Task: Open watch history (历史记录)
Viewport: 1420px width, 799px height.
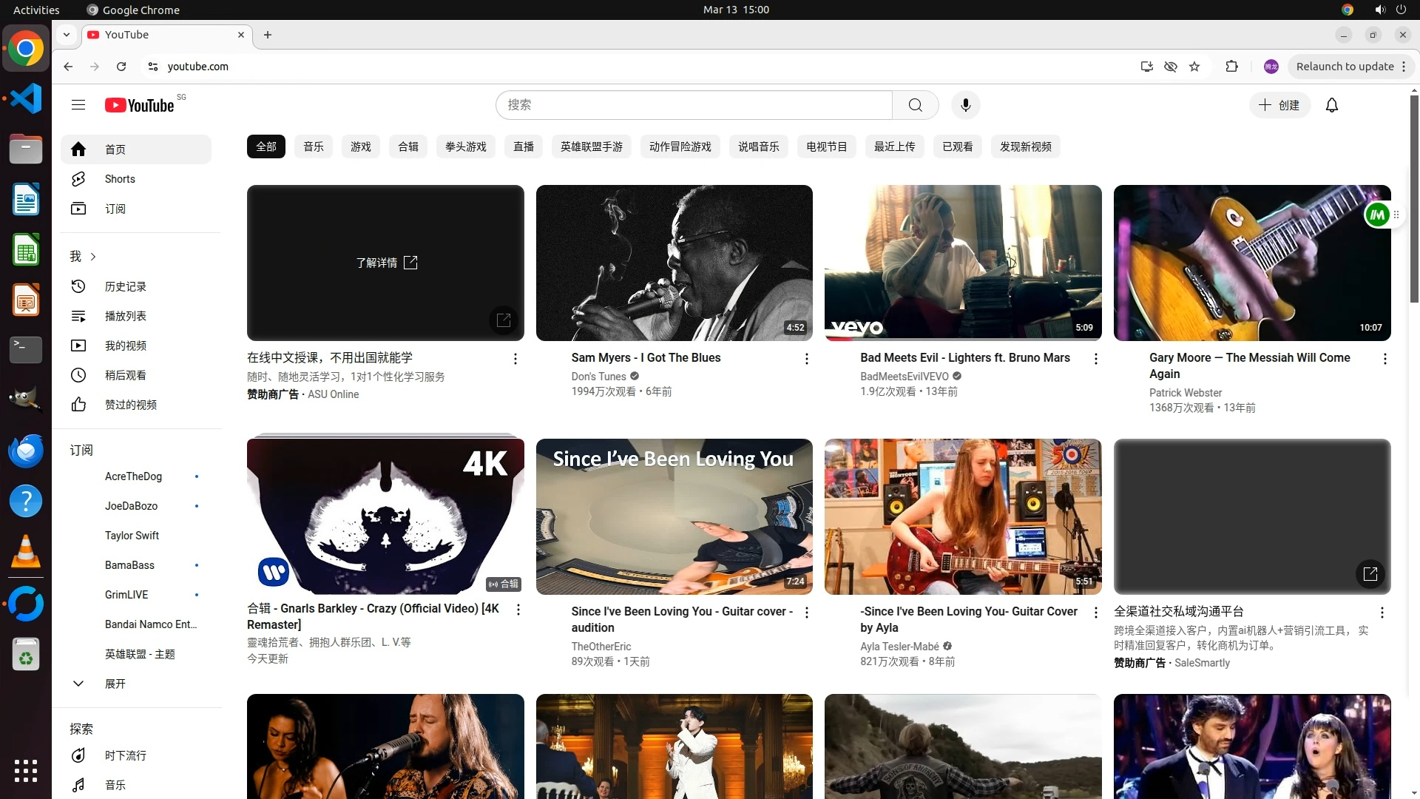Action: coord(125,286)
